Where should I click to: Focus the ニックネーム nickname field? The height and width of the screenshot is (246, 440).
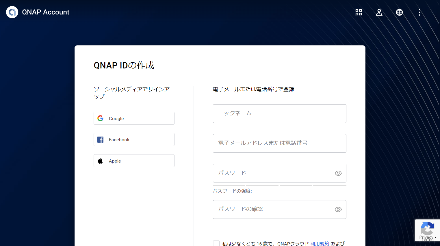coord(280,113)
